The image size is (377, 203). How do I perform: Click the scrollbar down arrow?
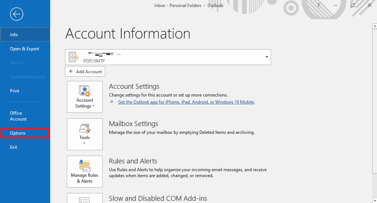pos(374,200)
